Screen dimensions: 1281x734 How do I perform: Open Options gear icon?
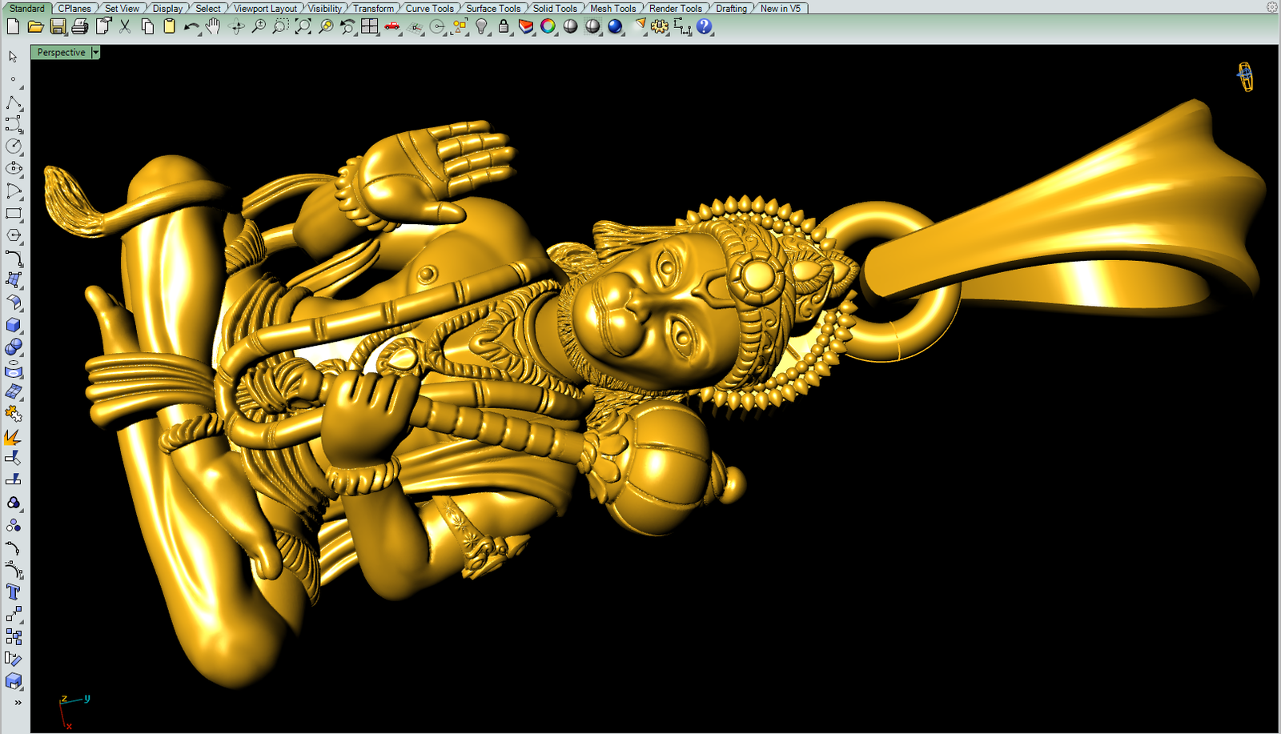[x=660, y=26]
